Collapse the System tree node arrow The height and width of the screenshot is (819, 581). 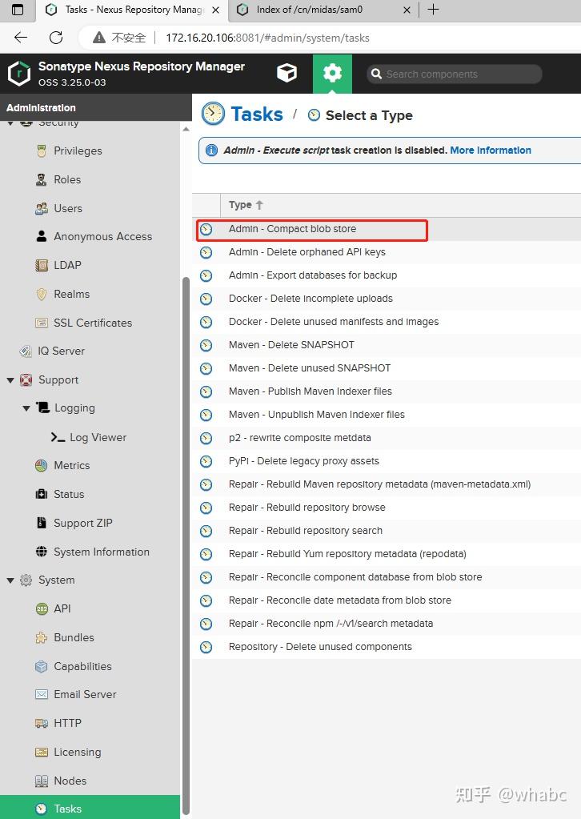coord(10,580)
